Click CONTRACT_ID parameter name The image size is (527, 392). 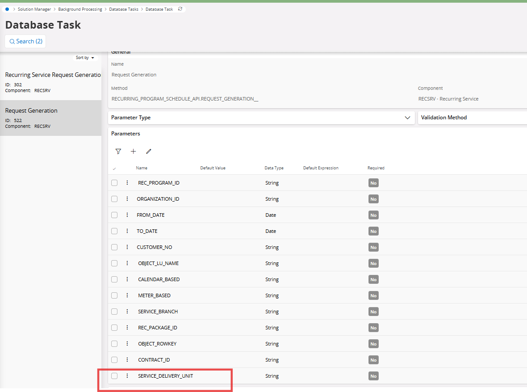(154, 360)
